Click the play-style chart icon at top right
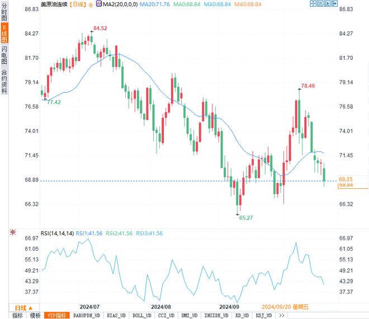Image resolution: width=369 pixels, height=319 pixels. (327, 3)
